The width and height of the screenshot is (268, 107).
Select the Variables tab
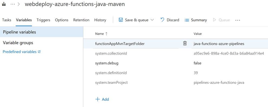point(24,20)
